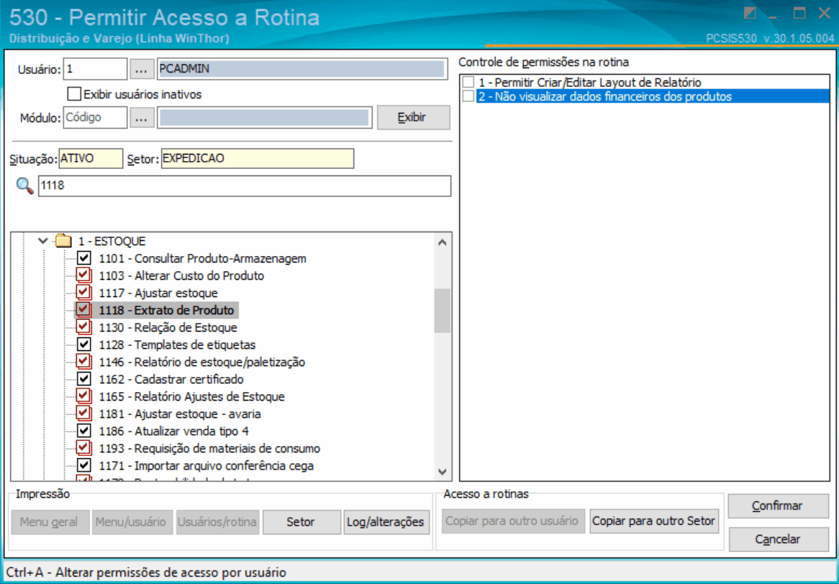Select 1193 - Requisição de materiais de consumo row
The height and width of the screenshot is (584, 839).
pyautogui.click(x=210, y=448)
